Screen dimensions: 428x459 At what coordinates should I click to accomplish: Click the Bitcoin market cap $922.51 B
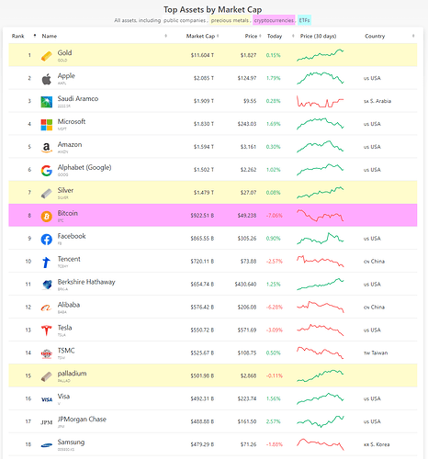202,216
